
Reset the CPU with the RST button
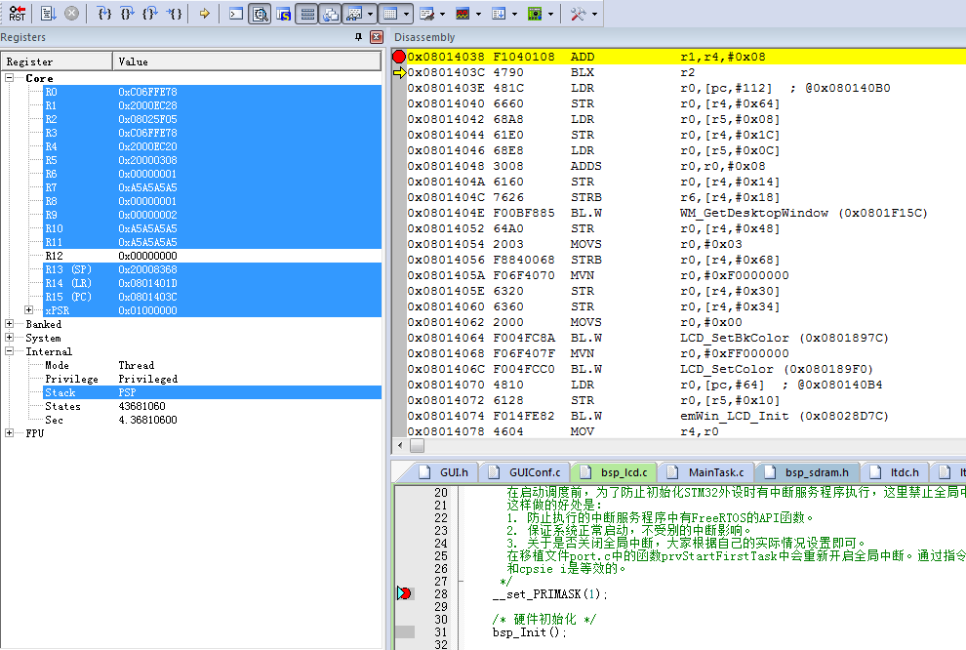click(x=18, y=13)
